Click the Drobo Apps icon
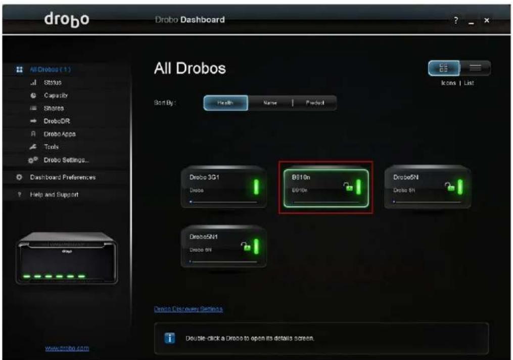The image size is (513, 360). pos(33,134)
